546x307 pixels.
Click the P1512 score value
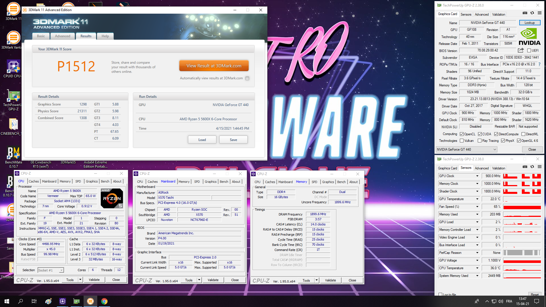[76, 67]
